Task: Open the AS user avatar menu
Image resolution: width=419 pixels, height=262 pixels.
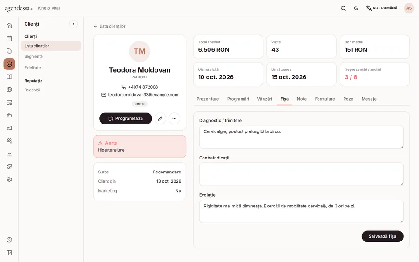Action: pyautogui.click(x=409, y=8)
